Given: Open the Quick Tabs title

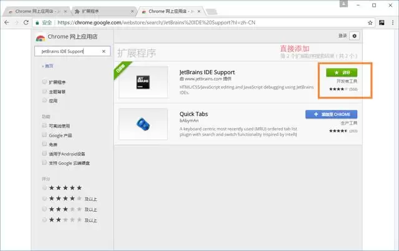Looking at the screenshot, I should coord(194,114).
